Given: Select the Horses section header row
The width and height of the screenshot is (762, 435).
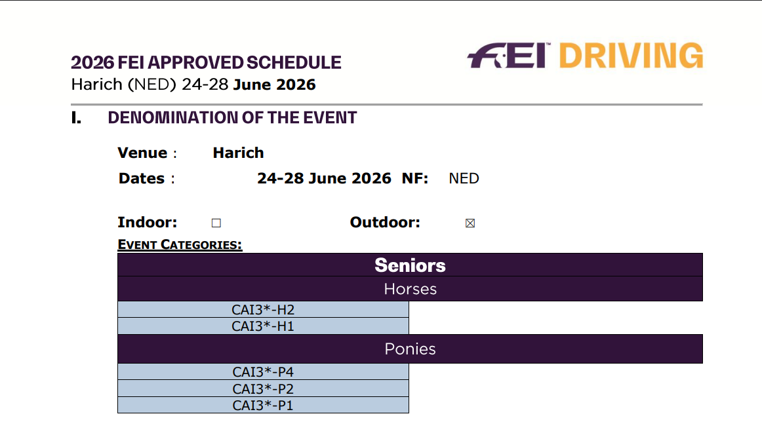Looking at the screenshot, I should click(x=410, y=289).
